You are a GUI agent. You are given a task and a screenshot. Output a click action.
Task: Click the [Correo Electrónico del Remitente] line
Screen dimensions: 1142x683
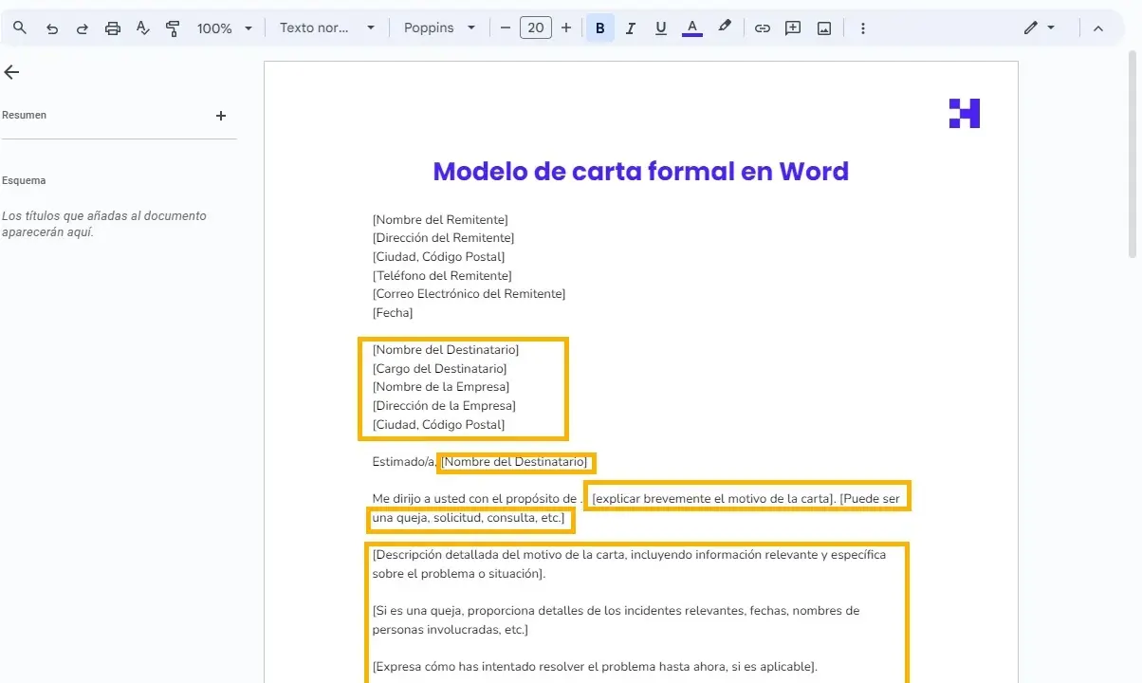pyautogui.click(x=469, y=294)
